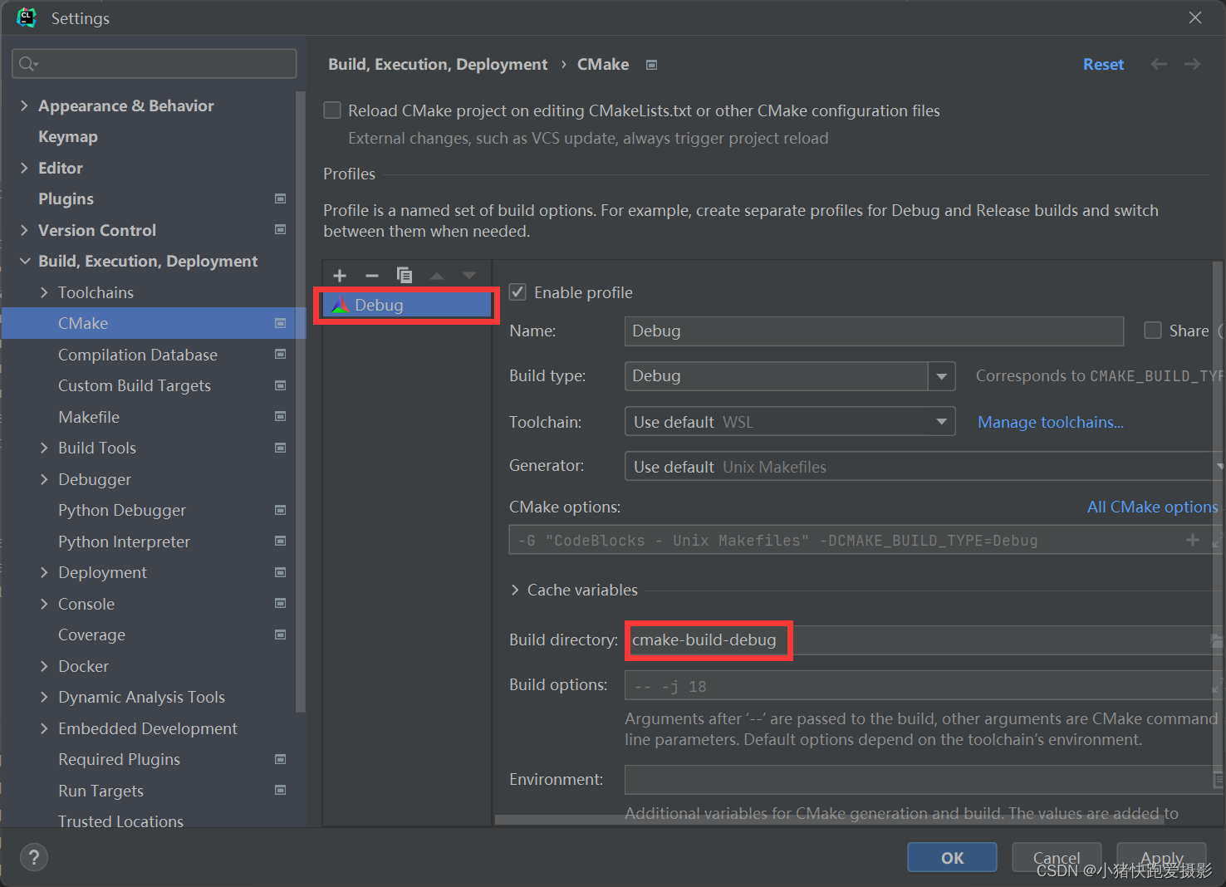The image size is (1226, 887).
Task: Click the project-settings icon beside Coverage
Action: coord(281,635)
